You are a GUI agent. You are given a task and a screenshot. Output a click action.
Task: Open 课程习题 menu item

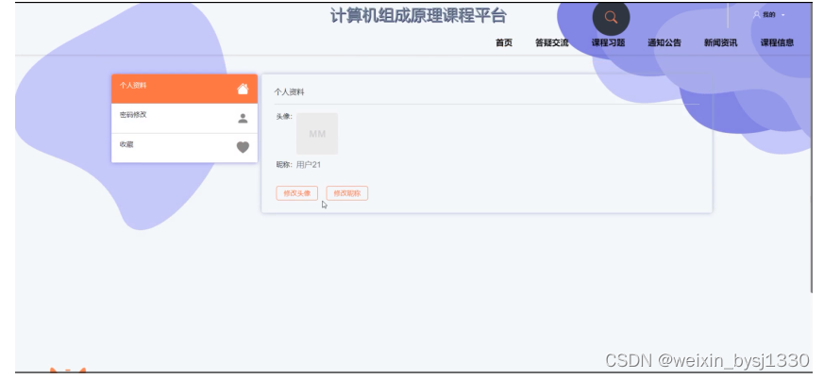608,43
